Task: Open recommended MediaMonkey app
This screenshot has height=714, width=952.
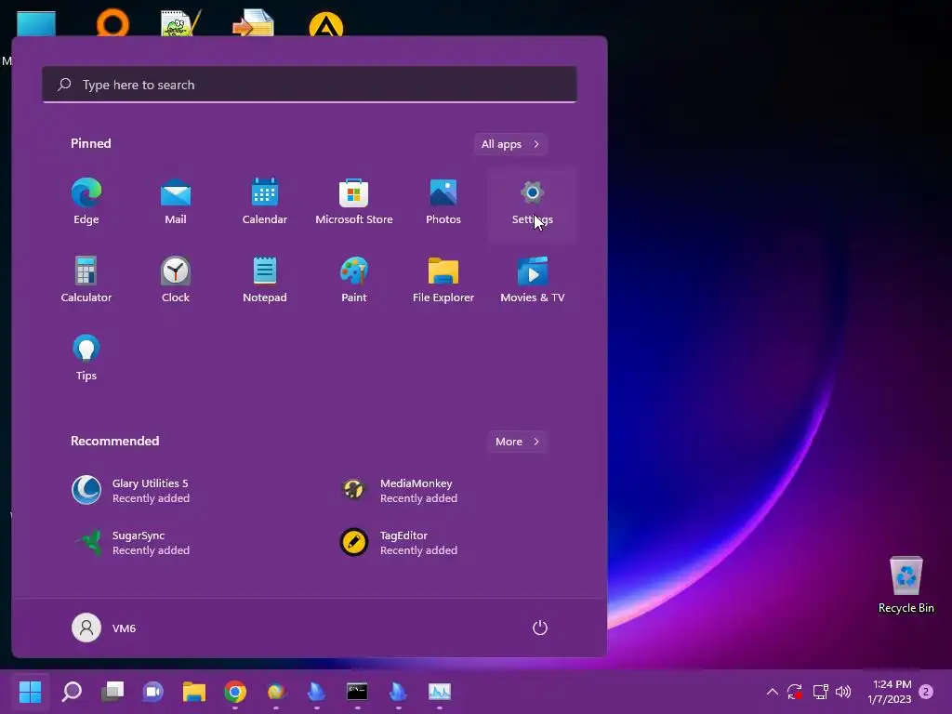Action: pyautogui.click(x=398, y=491)
